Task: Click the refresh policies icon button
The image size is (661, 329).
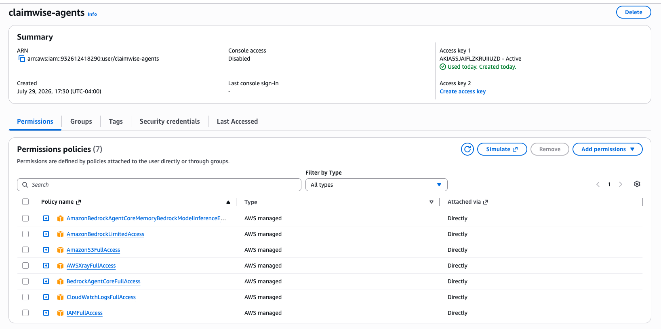Action: click(x=467, y=149)
